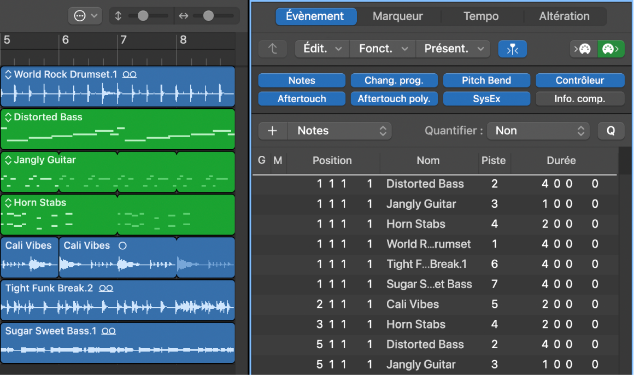Image resolution: width=634 pixels, height=375 pixels.
Task: Click the loop icon on Tight Funk Break.2 region
Action: coord(106,289)
